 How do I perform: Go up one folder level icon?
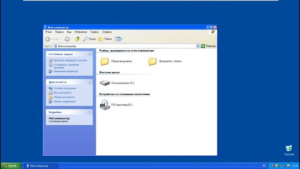(77, 39)
